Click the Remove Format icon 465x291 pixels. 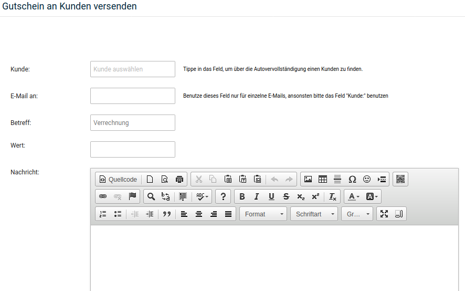point(333,196)
